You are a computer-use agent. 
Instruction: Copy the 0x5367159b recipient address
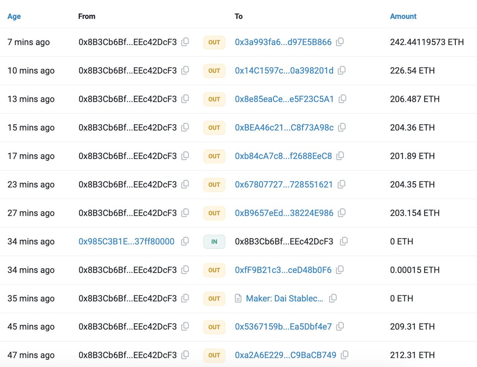coord(340,327)
